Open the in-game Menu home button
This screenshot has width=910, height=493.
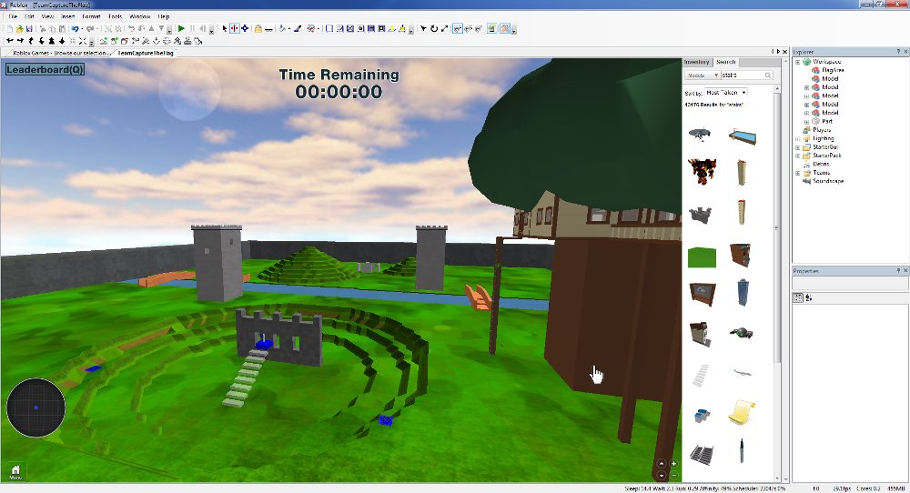[x=15, y=472]
